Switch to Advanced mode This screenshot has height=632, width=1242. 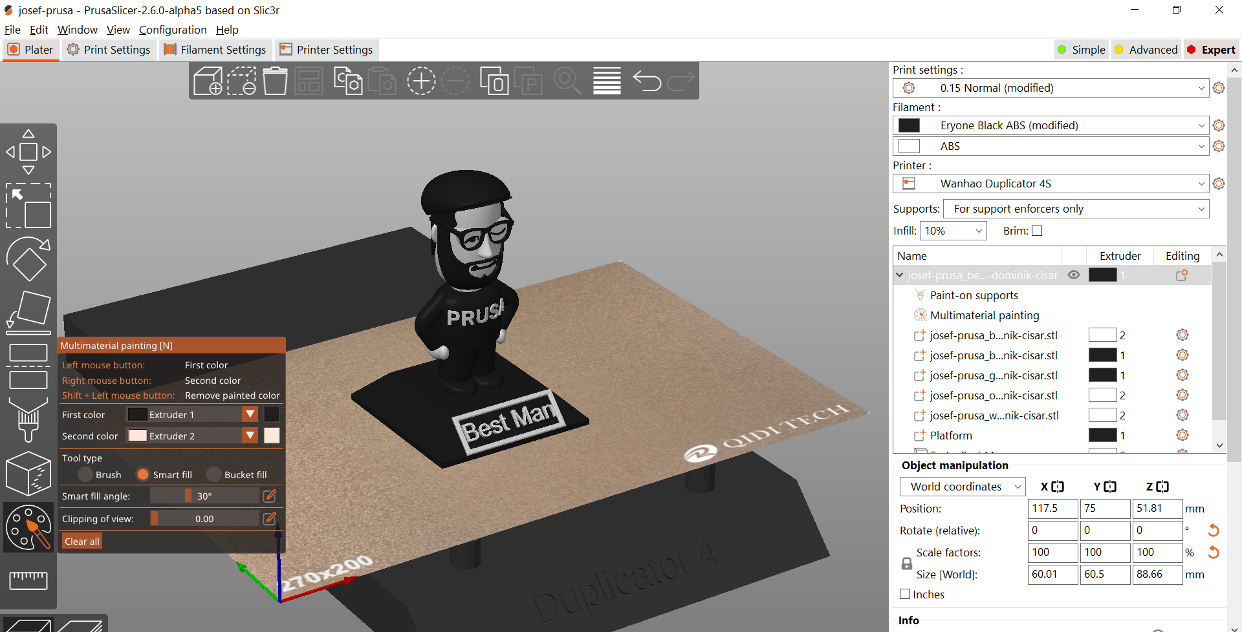(1146, 50)
